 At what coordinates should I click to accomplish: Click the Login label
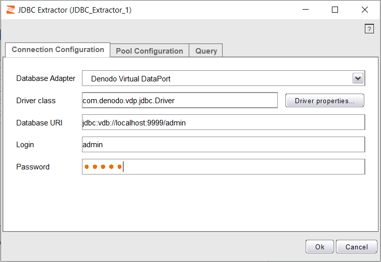pyautogui.click(x=25, y=145)
